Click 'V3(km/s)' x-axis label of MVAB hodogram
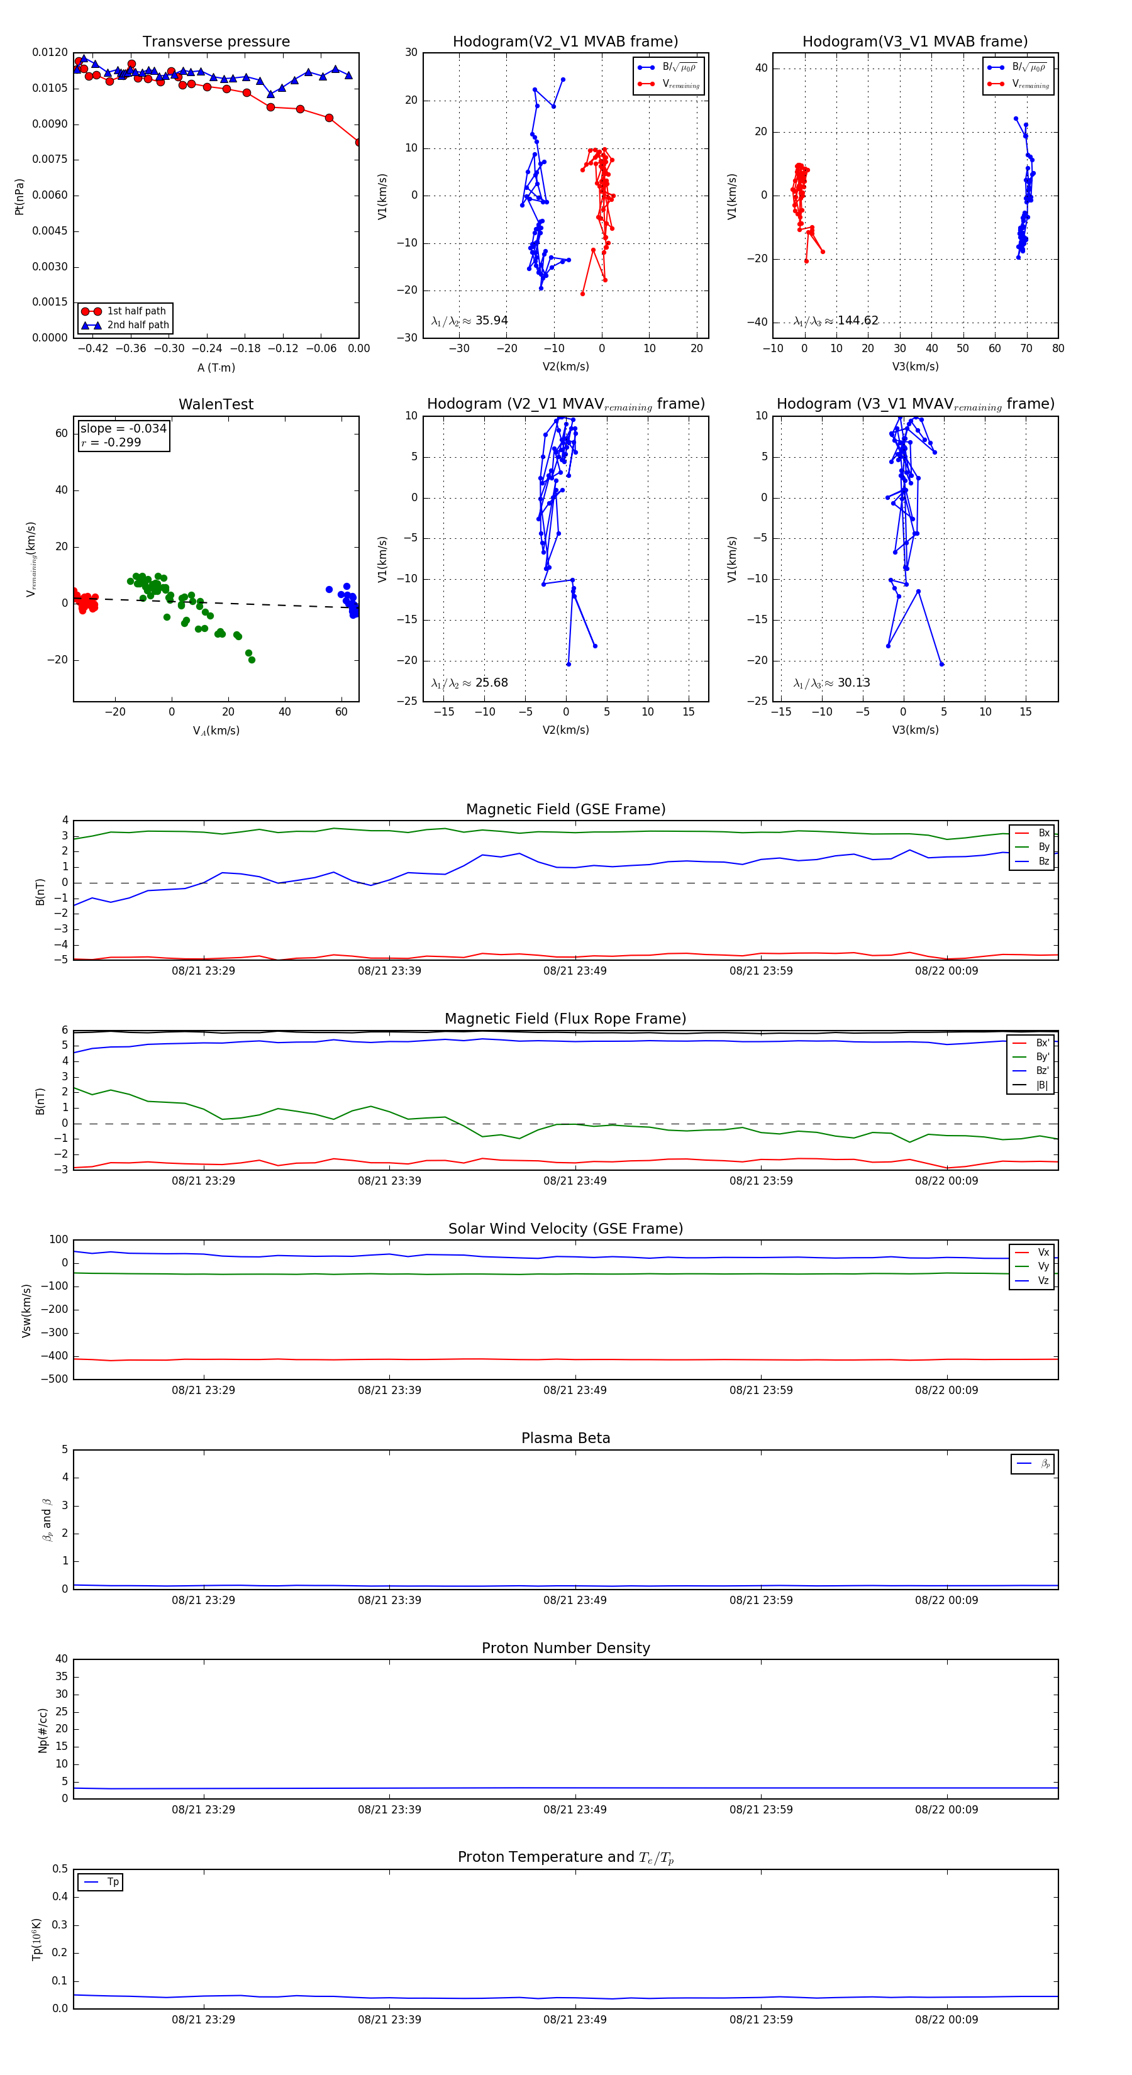Screen dimensions: 1132x2075 [x=915, y=367]
